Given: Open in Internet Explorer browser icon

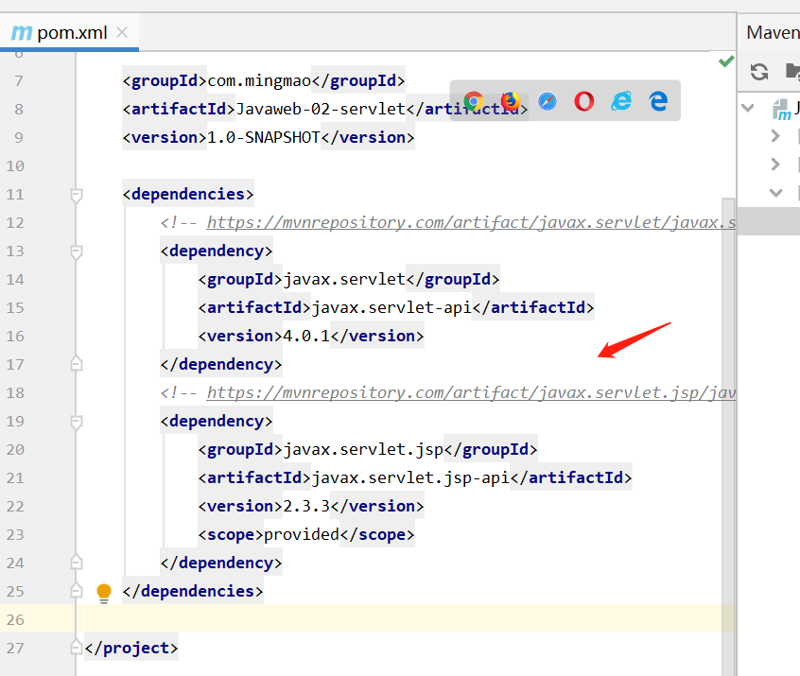Looking at the screenshot, I should 621,101.
